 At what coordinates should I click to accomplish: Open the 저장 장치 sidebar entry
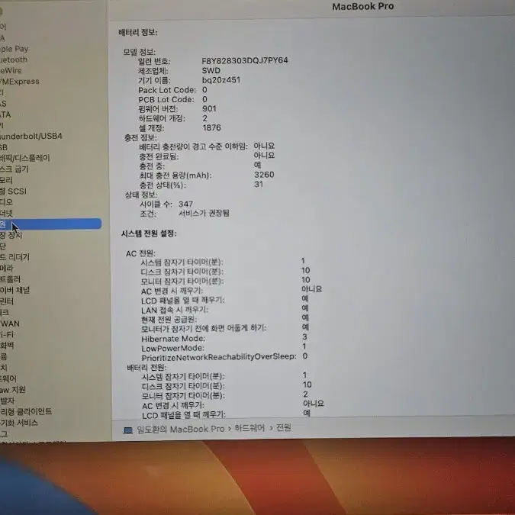(11, 235)
